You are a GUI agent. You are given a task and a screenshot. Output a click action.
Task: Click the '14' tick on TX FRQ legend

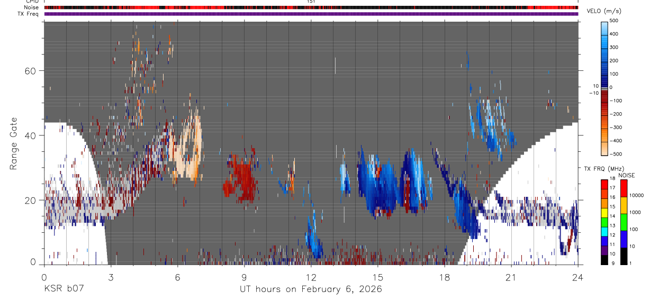613,216
